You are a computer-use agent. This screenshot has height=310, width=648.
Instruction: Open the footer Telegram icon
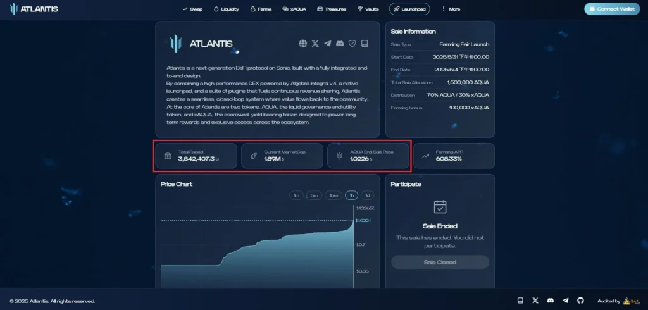pos(566,301)
